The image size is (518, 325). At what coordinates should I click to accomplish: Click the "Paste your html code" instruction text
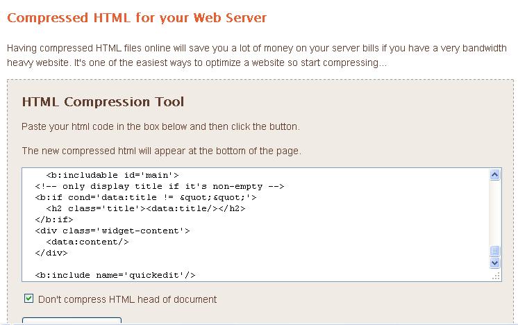[160, 127]
